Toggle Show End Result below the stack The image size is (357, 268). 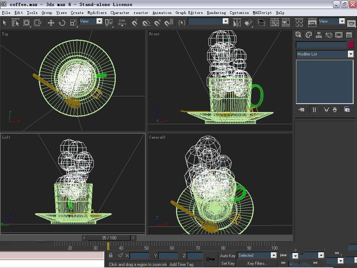click(x=314, y=110)
